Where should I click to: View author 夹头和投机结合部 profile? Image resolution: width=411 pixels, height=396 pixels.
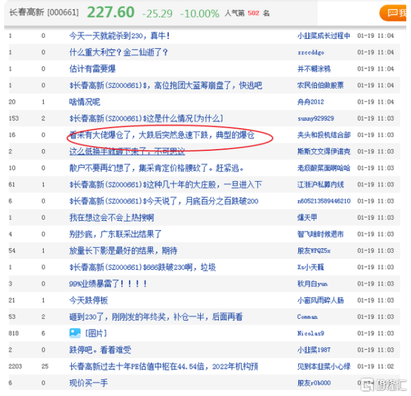point(324,135)
